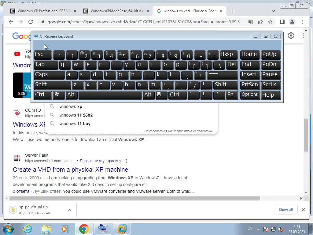The image size is (313, 235).
Task: Open the 5:35 YouTube video thumbnail
Action: [x=22, y=85]
